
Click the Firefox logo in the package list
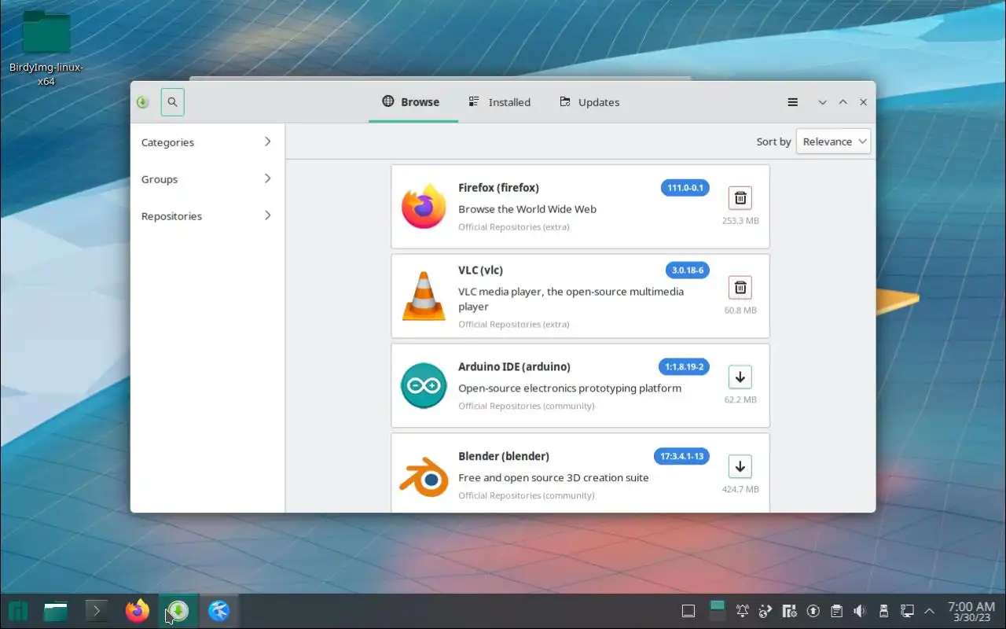click(x=424, y=206)
